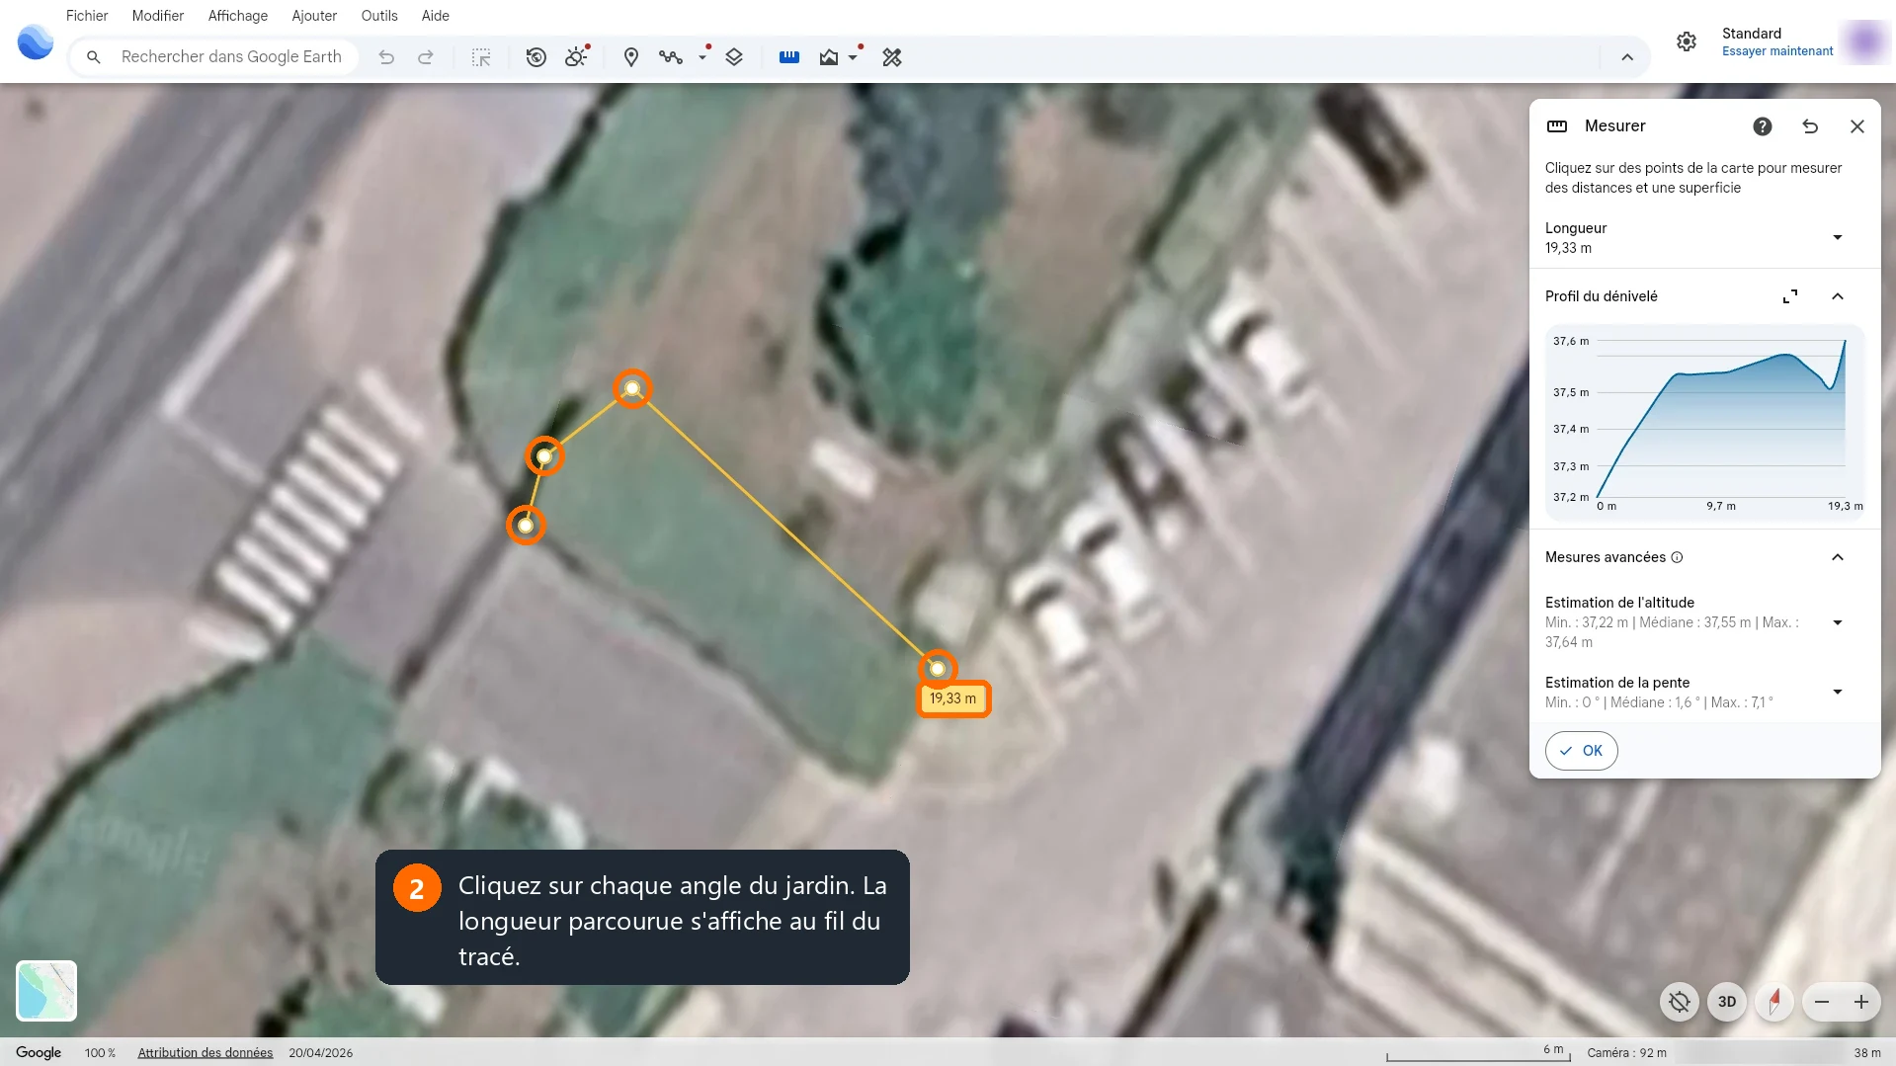
Task: Toggle the map rotation lock button
Action: [x=1680, y=1002]
